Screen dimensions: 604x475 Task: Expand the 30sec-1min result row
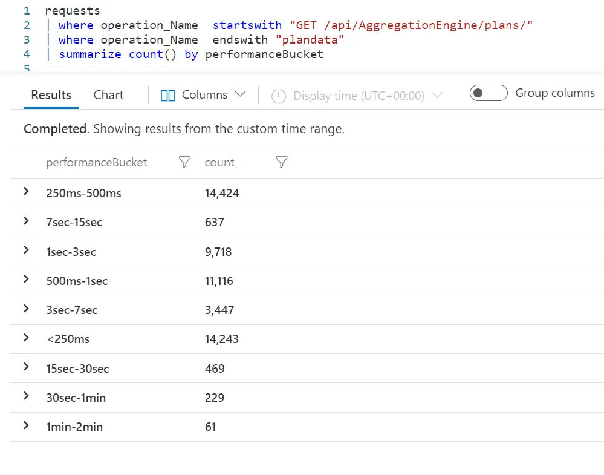coord(26,396)
